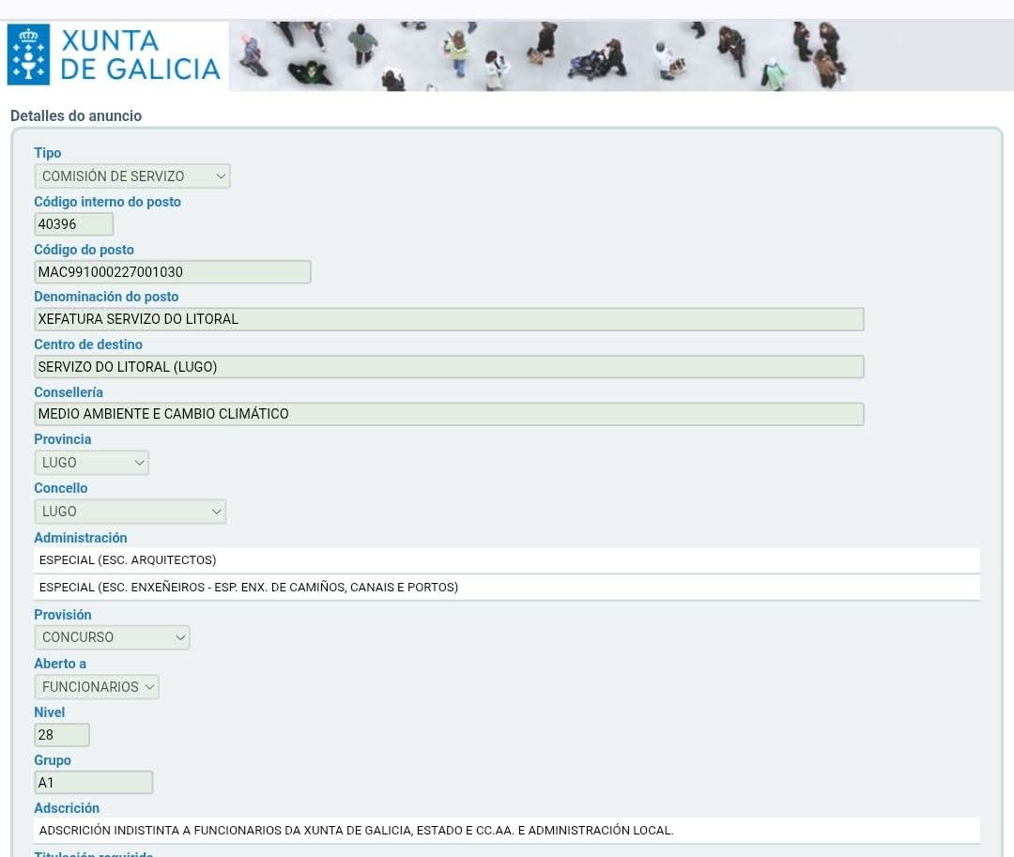The width and height of the screenshot is (1014, 857).
Task: Click the Centro de destino label
Action: [88, 344]
